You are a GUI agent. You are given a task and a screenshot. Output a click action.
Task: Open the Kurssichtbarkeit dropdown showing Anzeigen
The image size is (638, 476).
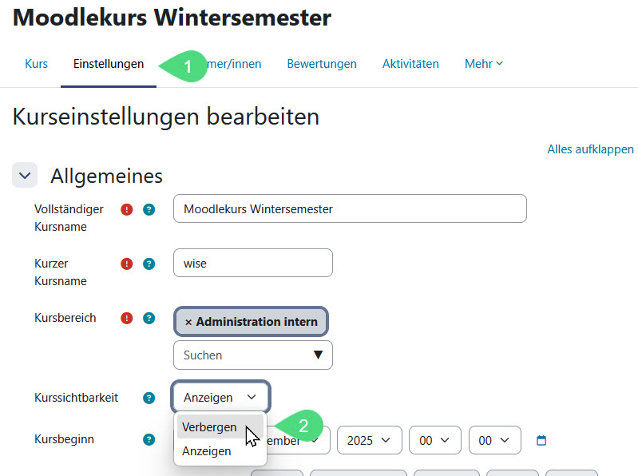tap(220, 397)
